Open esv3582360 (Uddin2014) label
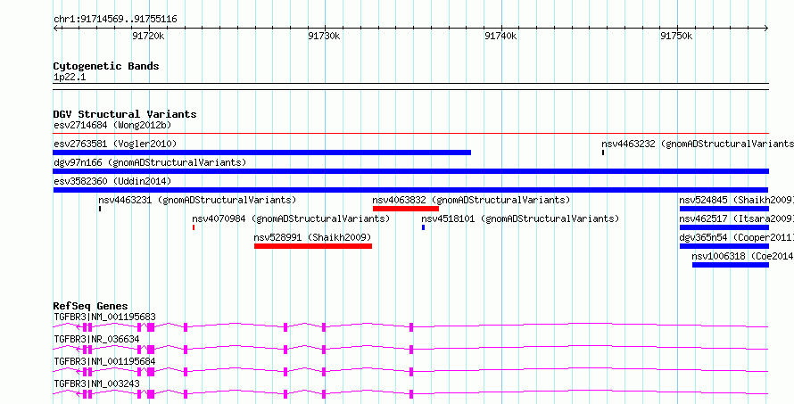 click(x=112, y=181)
